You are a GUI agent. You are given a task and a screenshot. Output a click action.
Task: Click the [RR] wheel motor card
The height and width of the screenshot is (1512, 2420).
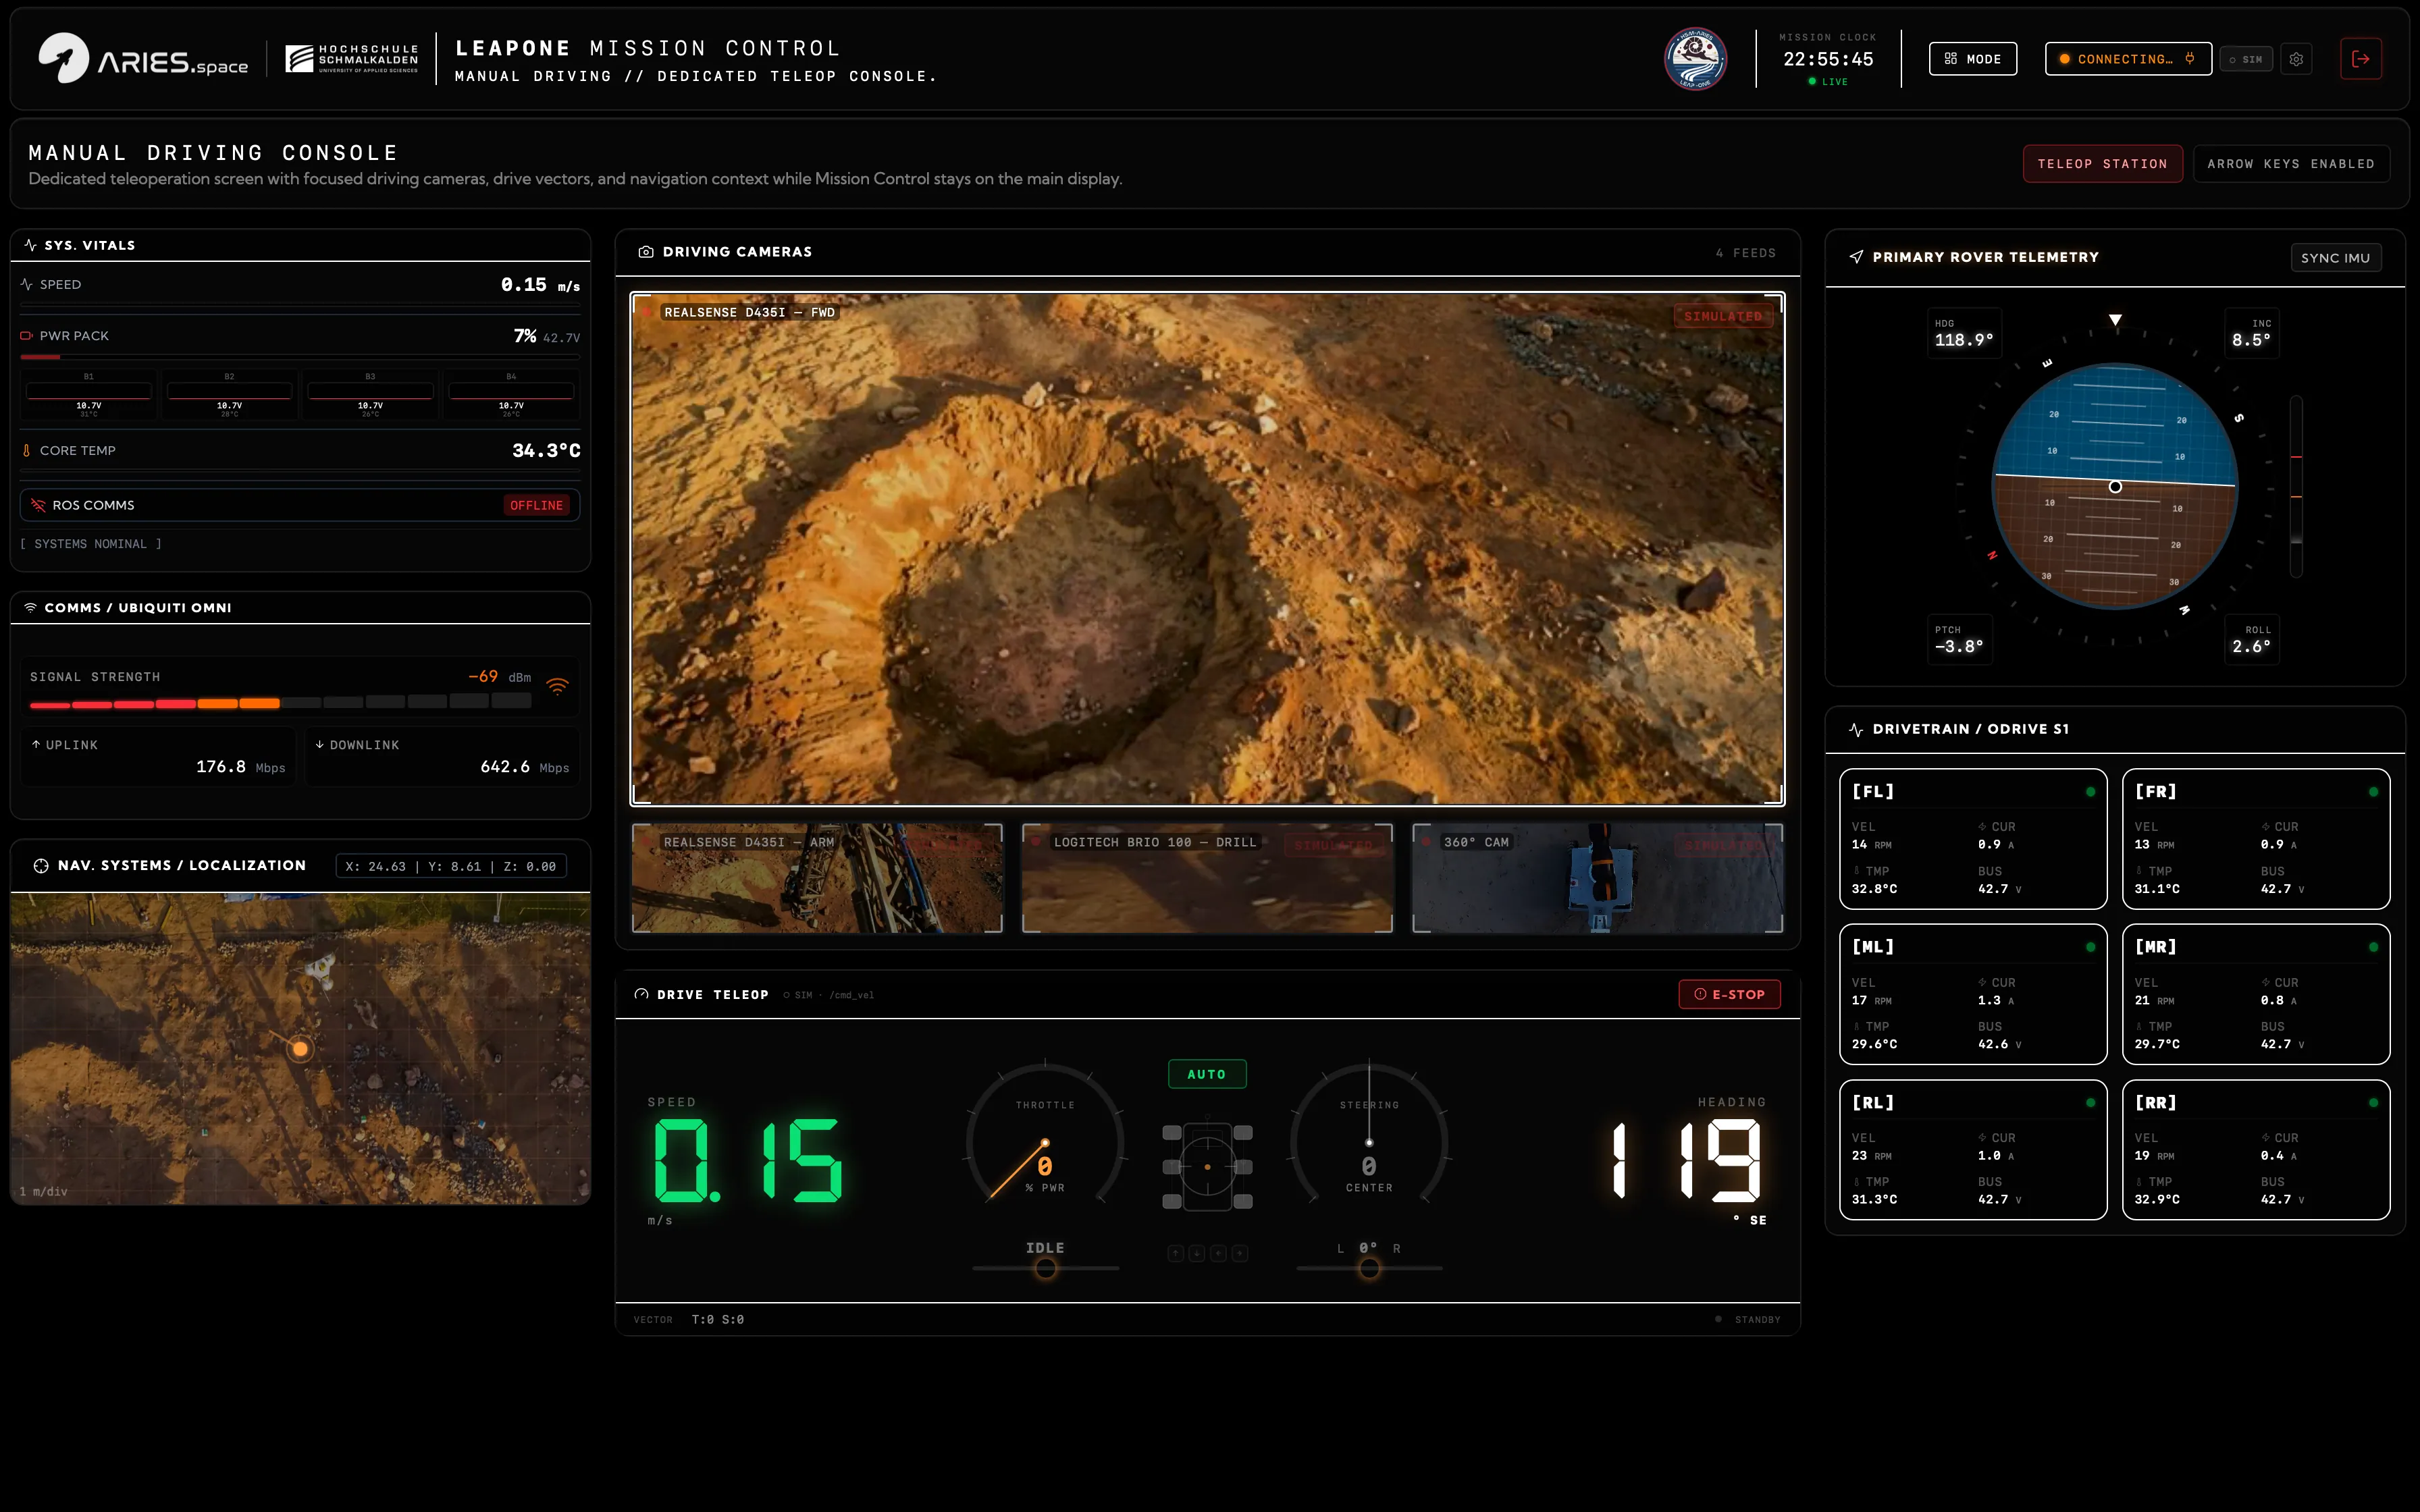[x=2256, y=1150]
